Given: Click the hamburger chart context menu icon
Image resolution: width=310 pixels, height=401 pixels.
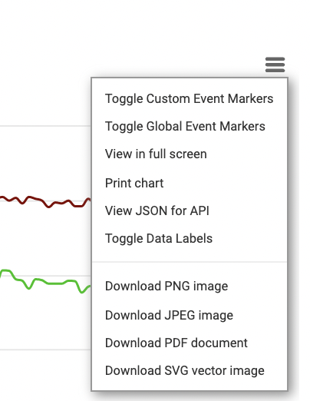Looking at the screenshot, I should (x=275, y=65).
